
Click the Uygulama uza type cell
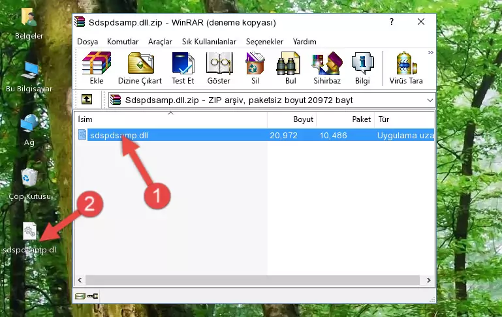pos(405,135)
